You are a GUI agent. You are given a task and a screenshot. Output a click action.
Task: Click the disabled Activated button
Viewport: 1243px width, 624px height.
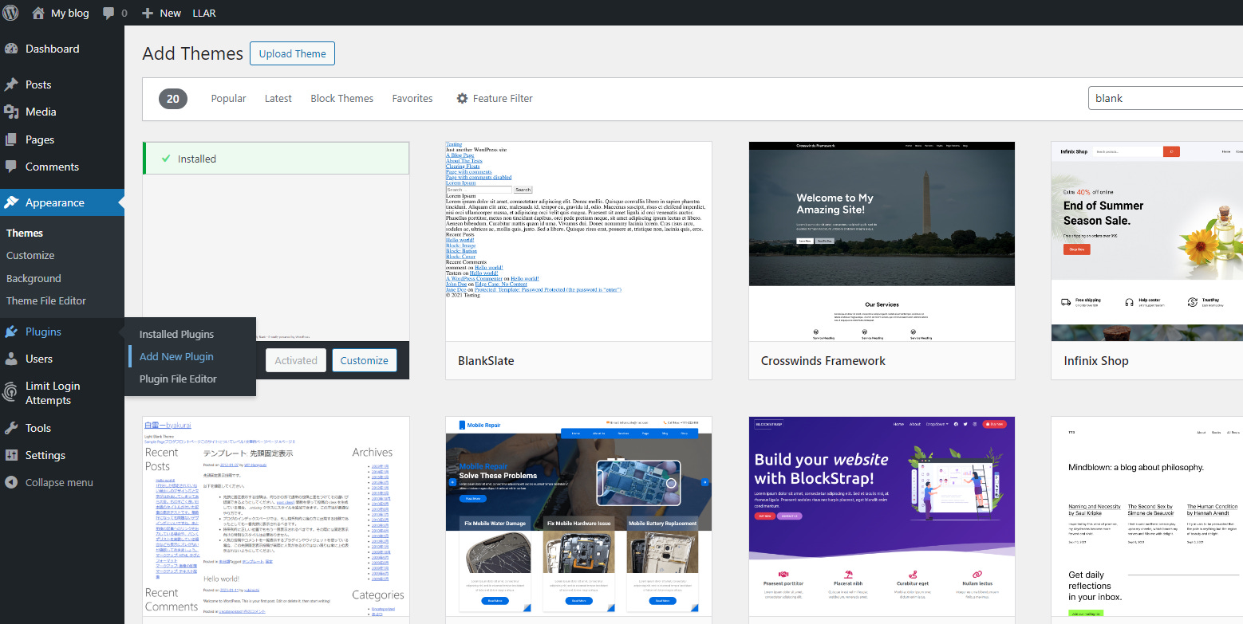[x=296, y=360]
